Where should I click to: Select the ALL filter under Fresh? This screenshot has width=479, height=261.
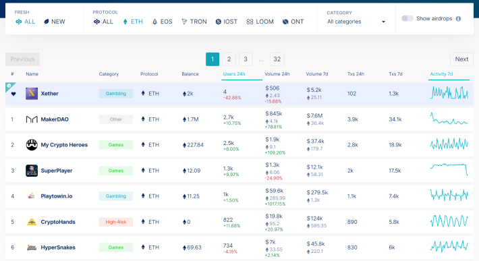point(26,22)
